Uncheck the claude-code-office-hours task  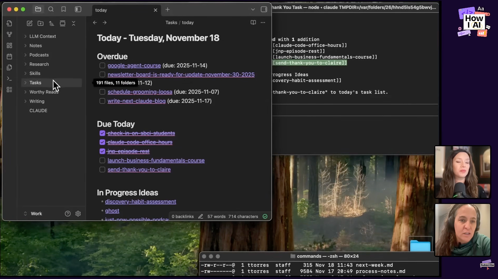[103, 142]
